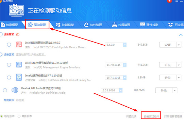Viewport: 185px width, 124px height.
Task: Click the 问题反馈 link
Action: 131,117
